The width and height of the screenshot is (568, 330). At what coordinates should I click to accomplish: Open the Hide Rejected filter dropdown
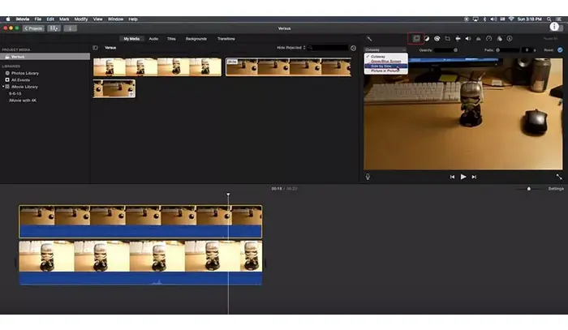coord(291,48)
